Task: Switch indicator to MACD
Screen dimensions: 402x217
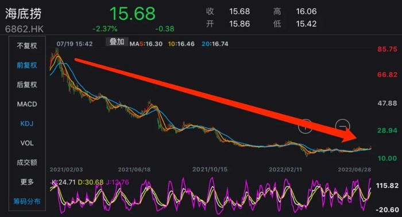Action: [27, 104]
